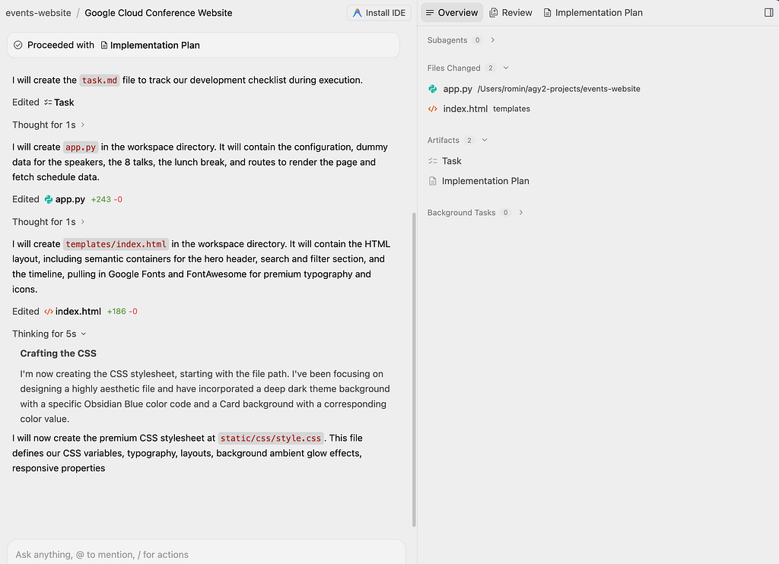This screenshot has height=564, width=779.
Task: Click the Background Tasks section label
Action: pyautogui.click(x=461, y=213)
